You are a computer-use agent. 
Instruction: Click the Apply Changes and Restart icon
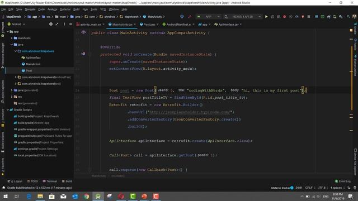(272, 17)
